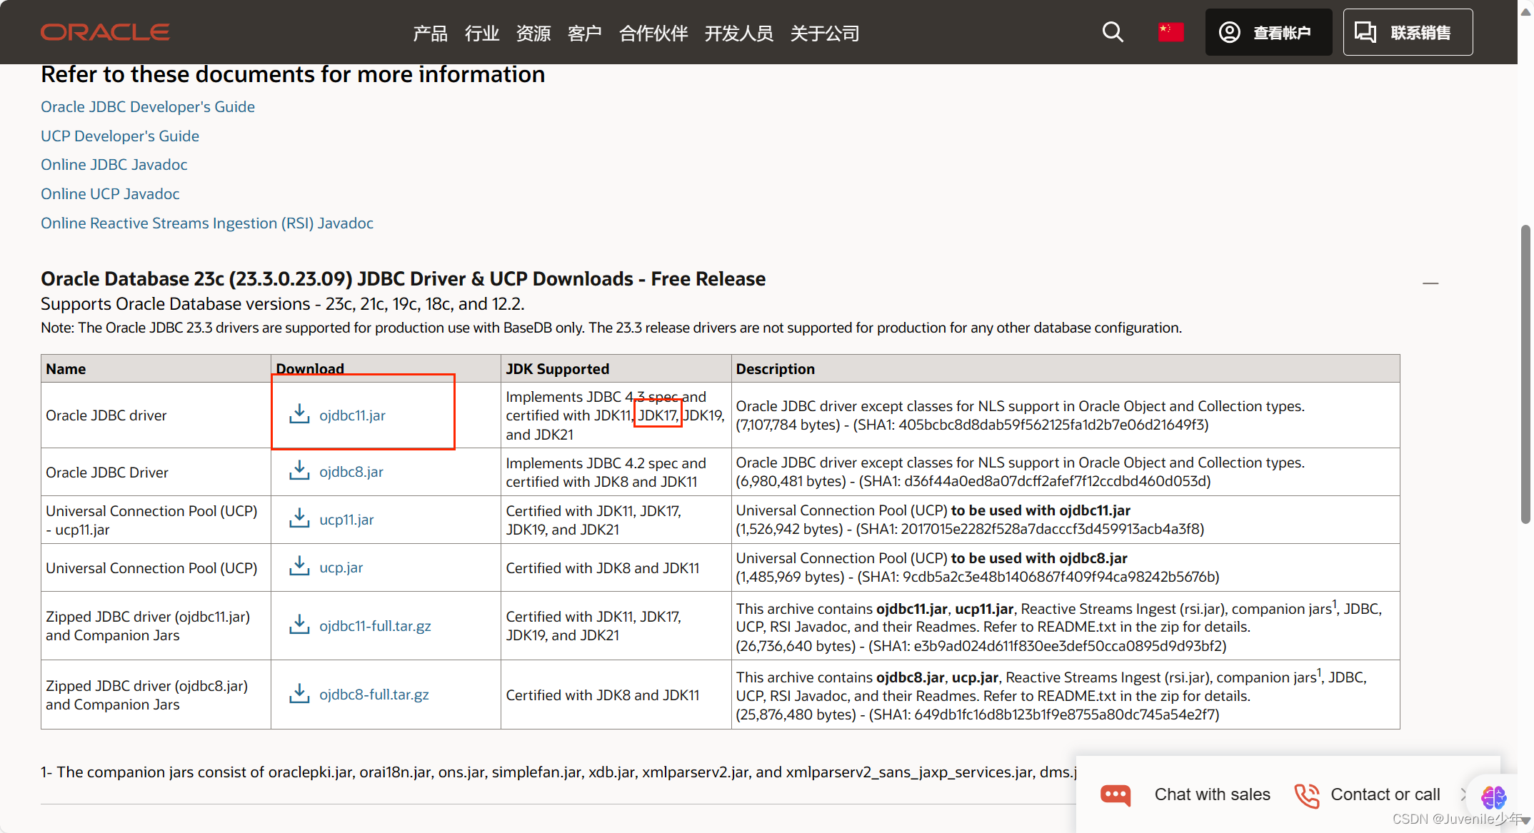Click the download icon beside ucp.jar

pyautogui.click(x=299, y=566)
